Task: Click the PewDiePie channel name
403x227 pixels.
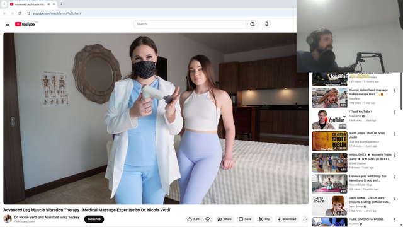Action: pos(355,116)
